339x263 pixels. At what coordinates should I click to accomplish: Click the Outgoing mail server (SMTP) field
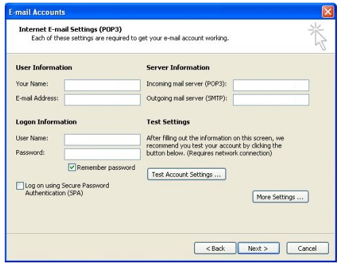[271, 100]
